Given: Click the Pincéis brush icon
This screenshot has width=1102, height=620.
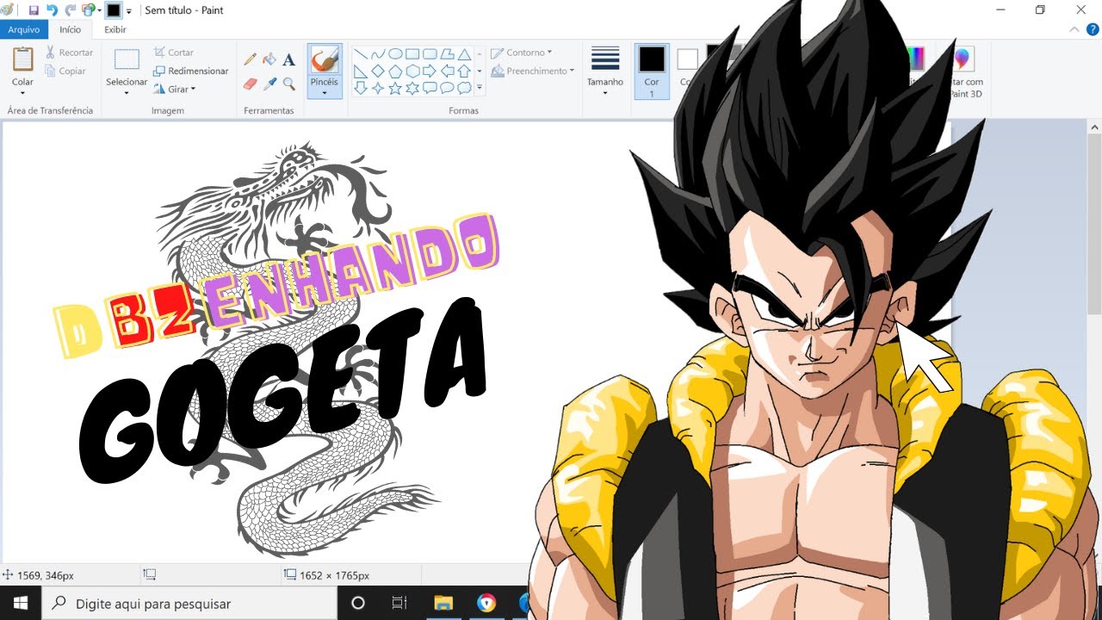Looking at the screenshot, I should click(x=325, y=59).
